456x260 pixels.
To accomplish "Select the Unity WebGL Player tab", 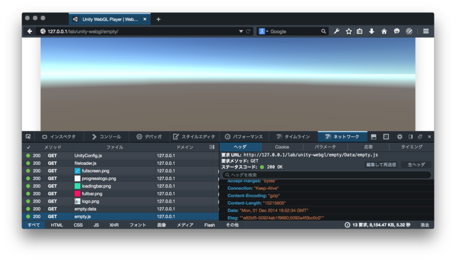I will [109, 19].
